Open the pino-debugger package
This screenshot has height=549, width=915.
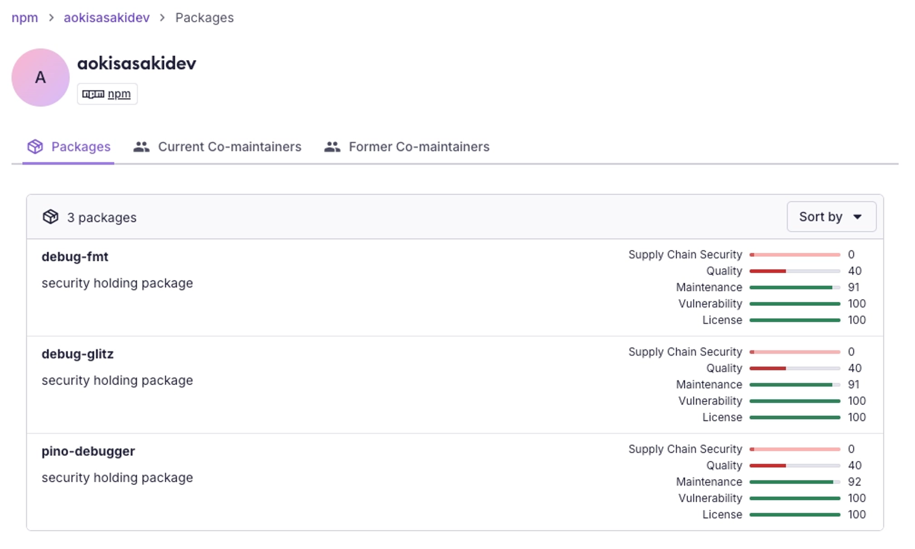tap(88, 451)
